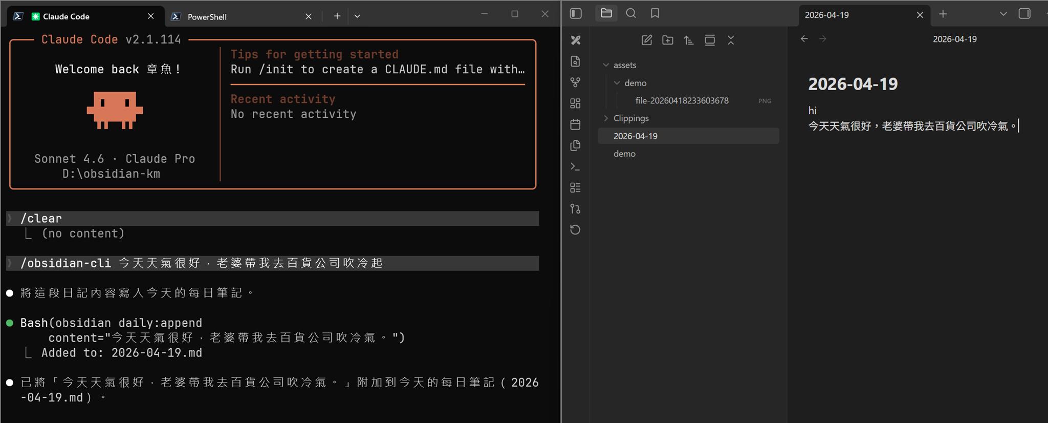Open terminal new tab dropdown arrow

tap(357, 16)
